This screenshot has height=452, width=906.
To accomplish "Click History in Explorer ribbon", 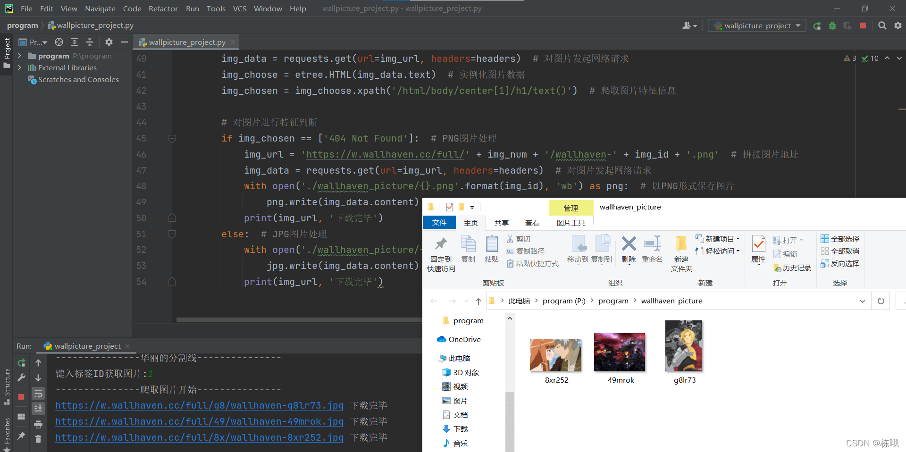I will point(792,268).
